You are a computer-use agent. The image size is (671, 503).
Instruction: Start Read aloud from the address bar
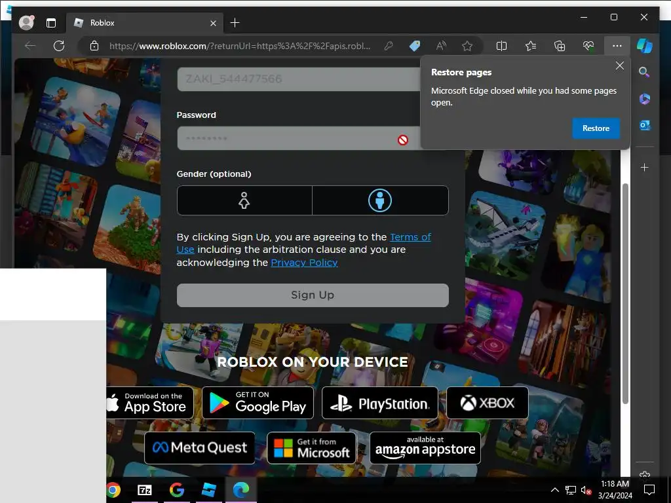point(441,46)
